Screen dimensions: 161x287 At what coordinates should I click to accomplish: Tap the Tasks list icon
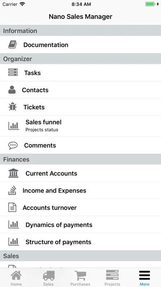pos(13,72)
